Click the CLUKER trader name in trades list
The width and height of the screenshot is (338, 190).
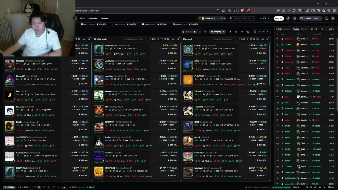tap(288, 45)
